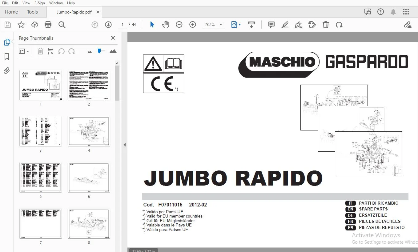Image resolution: width=418 pixels, height=252 pixels.
Task: Add a comment with speech bubble icon
Action: [x=271, y=25]
